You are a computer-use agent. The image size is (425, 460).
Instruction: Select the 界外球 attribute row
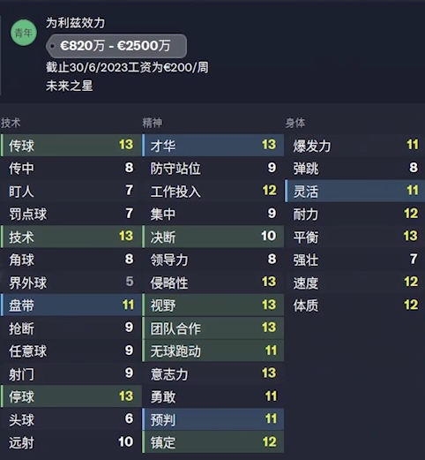tap(71, 283)
